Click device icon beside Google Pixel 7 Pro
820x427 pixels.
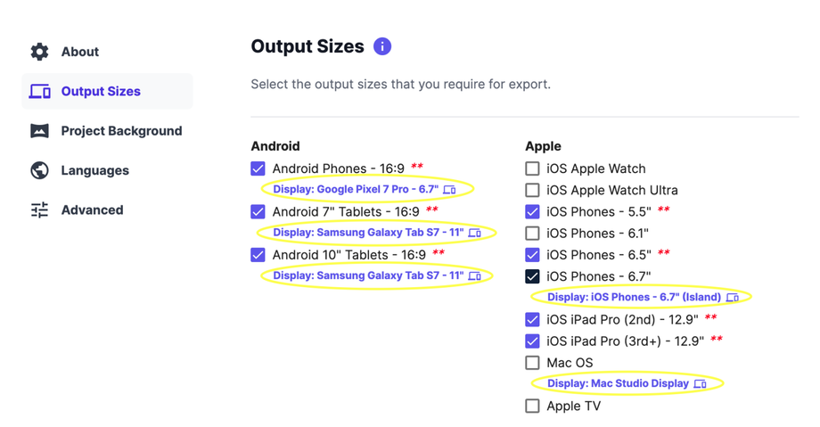450,190
